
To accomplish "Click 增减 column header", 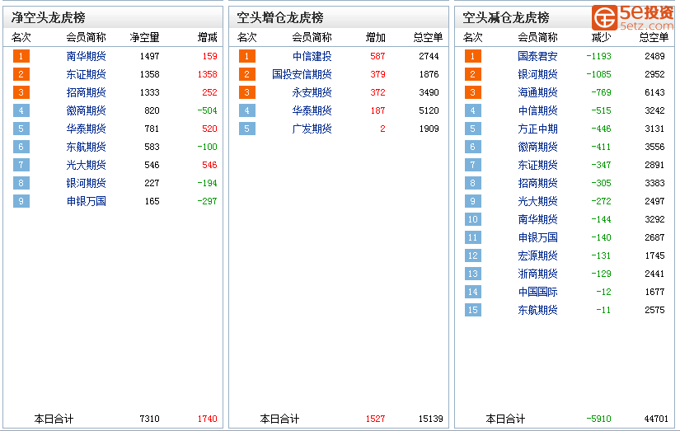I will point(207,38).
